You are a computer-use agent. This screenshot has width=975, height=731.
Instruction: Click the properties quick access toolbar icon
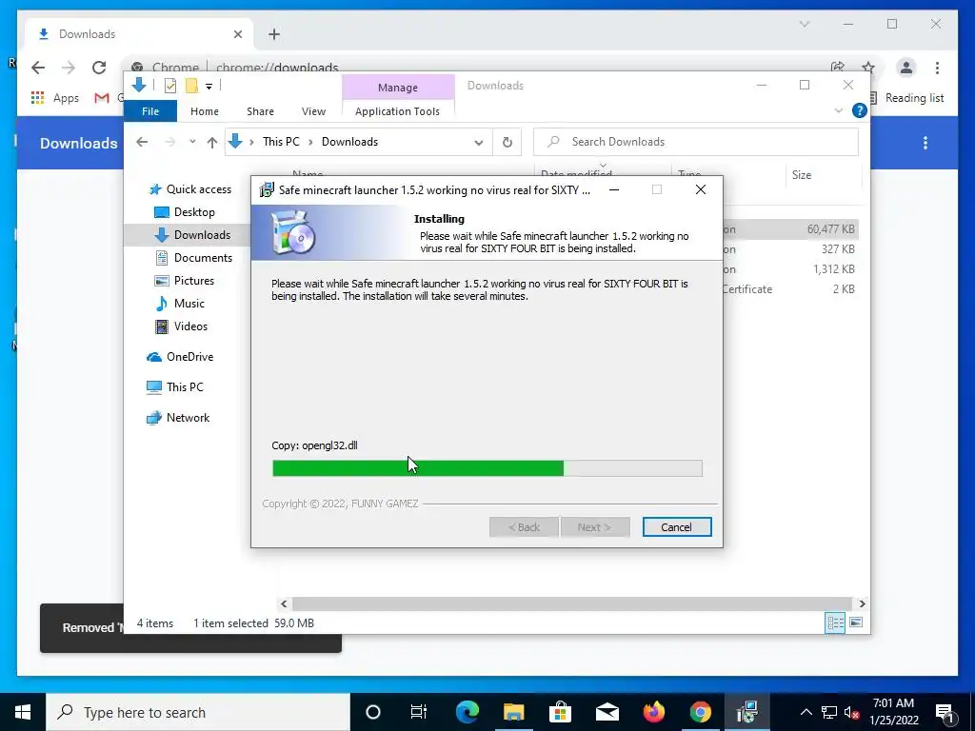(x=169, y=86)
